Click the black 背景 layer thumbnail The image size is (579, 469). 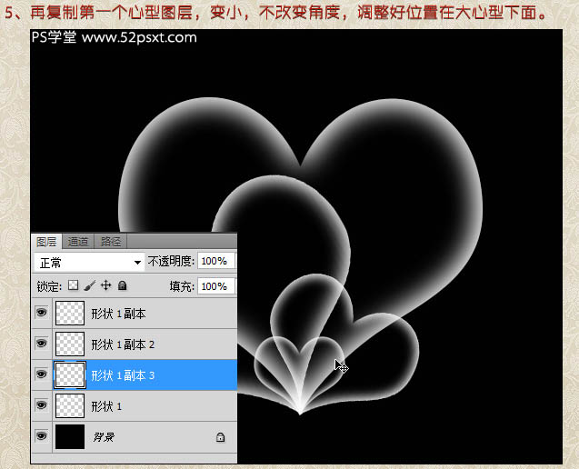click(x=70, y=436)
